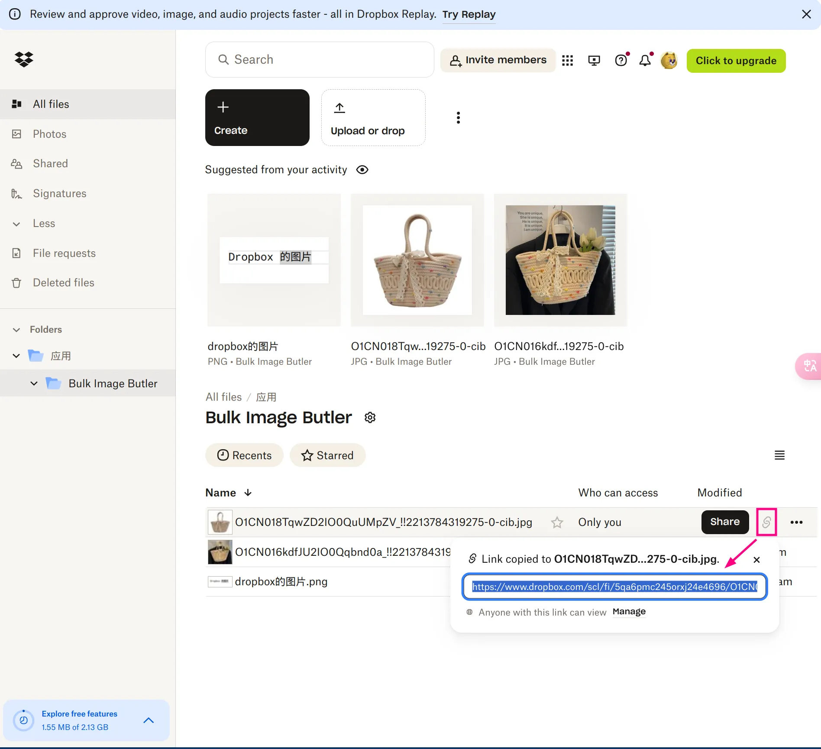The image size is (821, 749).
Task: Open the user avatar account menu
Action: pos(669,61)
